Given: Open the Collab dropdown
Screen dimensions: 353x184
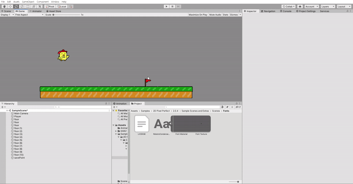Looking at the screenshot, I should 289,7.
